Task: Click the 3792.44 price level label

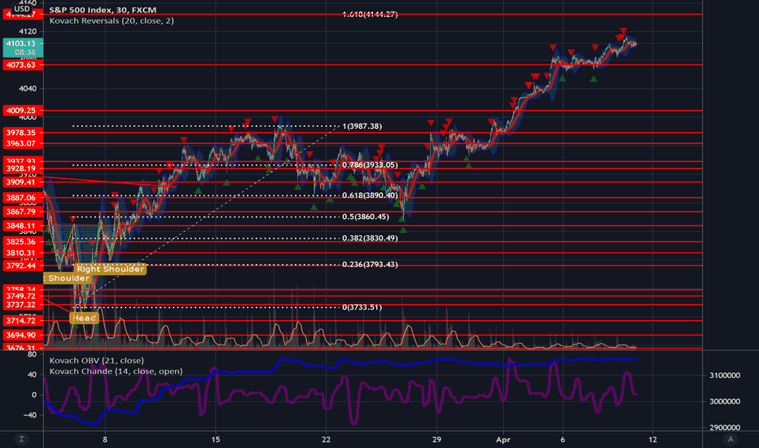Action: [x=23, y=266]
